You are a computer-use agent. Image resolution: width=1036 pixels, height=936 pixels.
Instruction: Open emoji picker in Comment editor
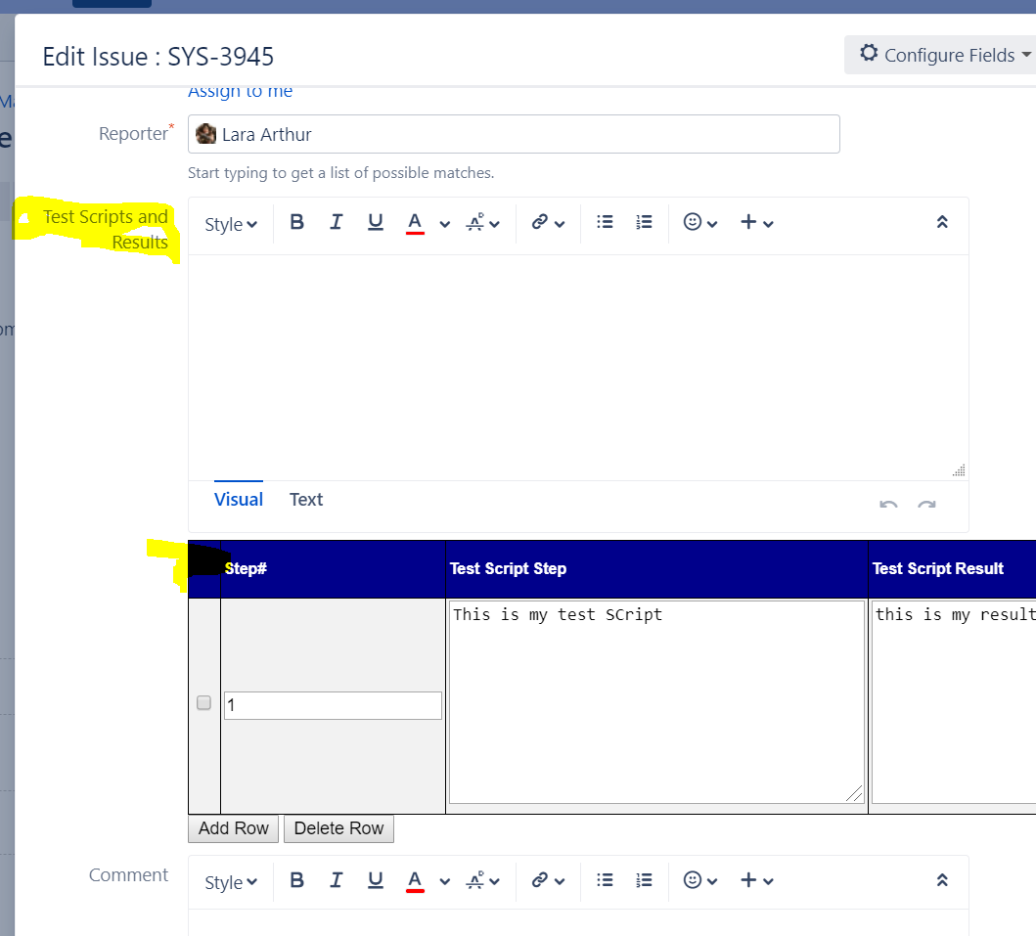(x=700, y=880)
